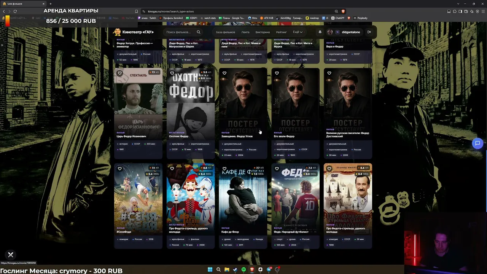Favorite the '#СеняФедя' movie card heart

(119, 169)
